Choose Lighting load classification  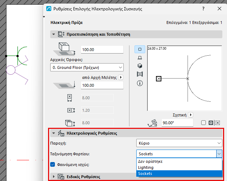pyautogui.click(x=179, y=167)
